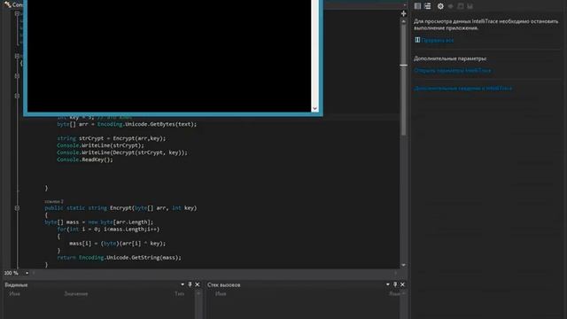This screenshot has width=567, height=319.
Task: Collapse the namespace outline region
Action: click(17, 56)
